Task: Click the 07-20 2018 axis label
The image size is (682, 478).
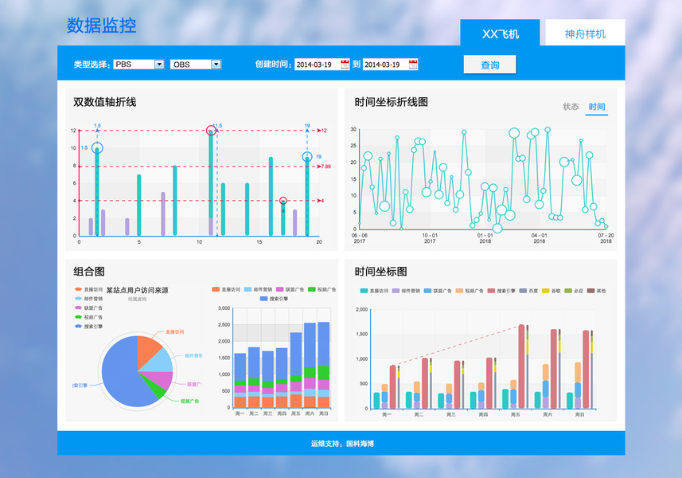Action: click(606, 237)
